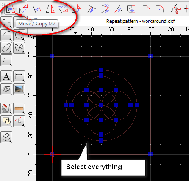This screenshot has height=181, width=189.
Task: Select the Hatch tool
Action: (6, 89)
